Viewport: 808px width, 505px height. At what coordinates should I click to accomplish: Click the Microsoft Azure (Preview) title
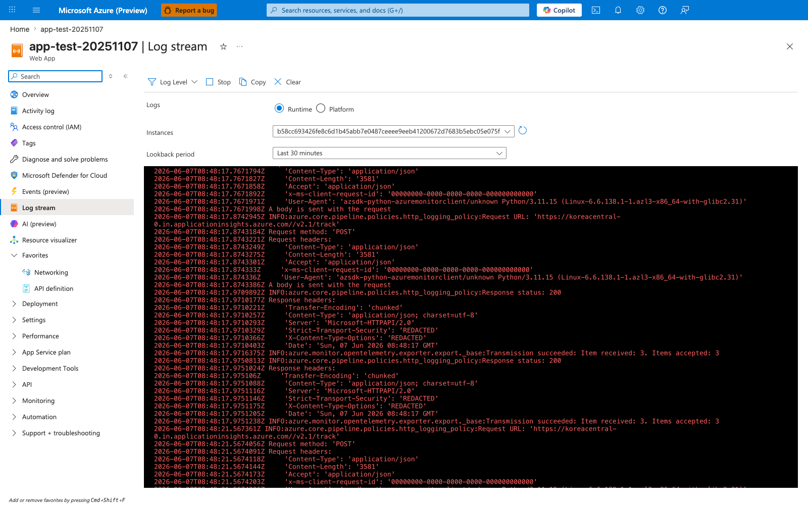(x=103, y=10)
